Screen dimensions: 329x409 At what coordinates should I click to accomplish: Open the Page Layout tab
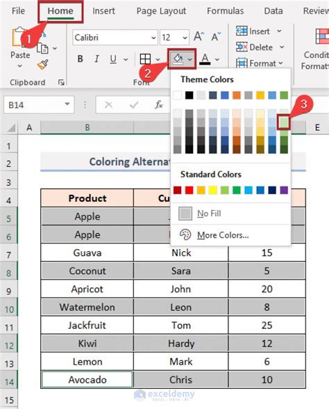(x=161, y=11)
